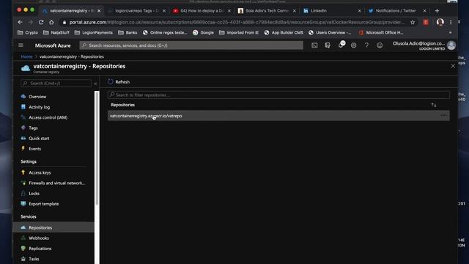Open the vatcontainerregistry.azurecr.io/vatrepo repository
The height and width of the screenshot is (264, 469).
(x=278, y=116)
